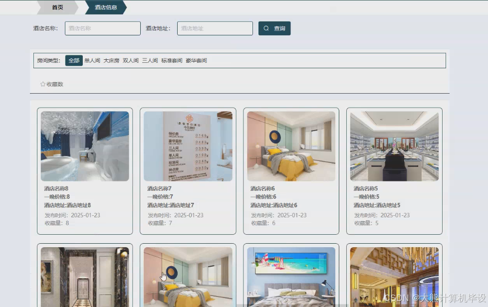Click the 一晚价格:6 text
This screenshot has height=307, width=488.
point(263,197)
